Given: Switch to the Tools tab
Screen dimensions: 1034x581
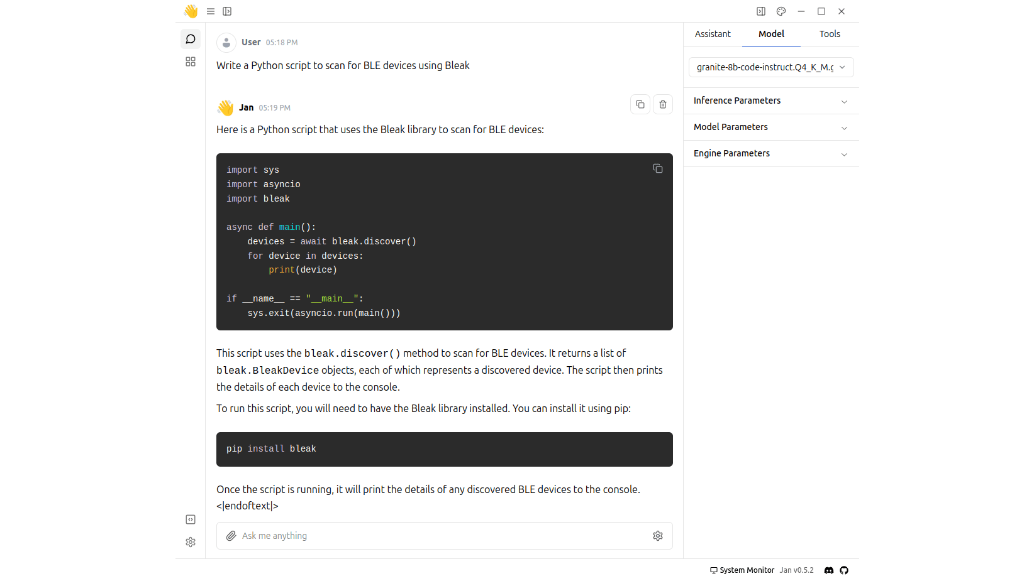Looking at the screenshot, I should [830, 34].
